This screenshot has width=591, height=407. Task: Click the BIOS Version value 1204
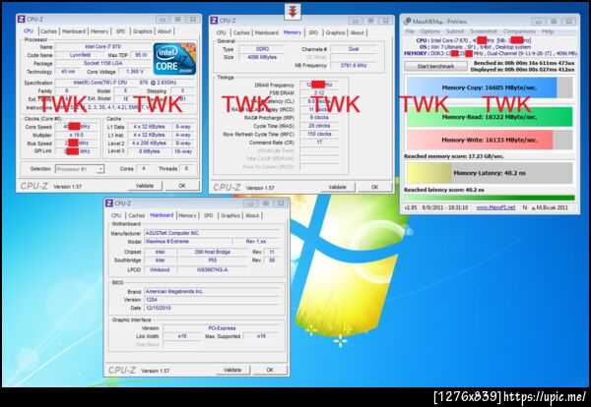click(212, 300)
